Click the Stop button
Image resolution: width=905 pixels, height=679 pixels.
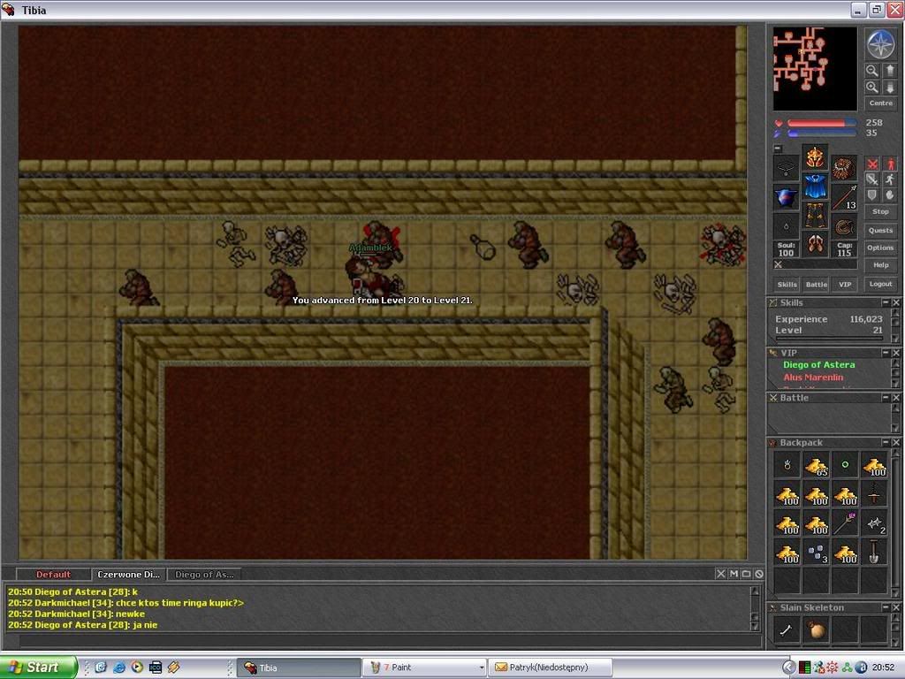click(x=880, y=212)
